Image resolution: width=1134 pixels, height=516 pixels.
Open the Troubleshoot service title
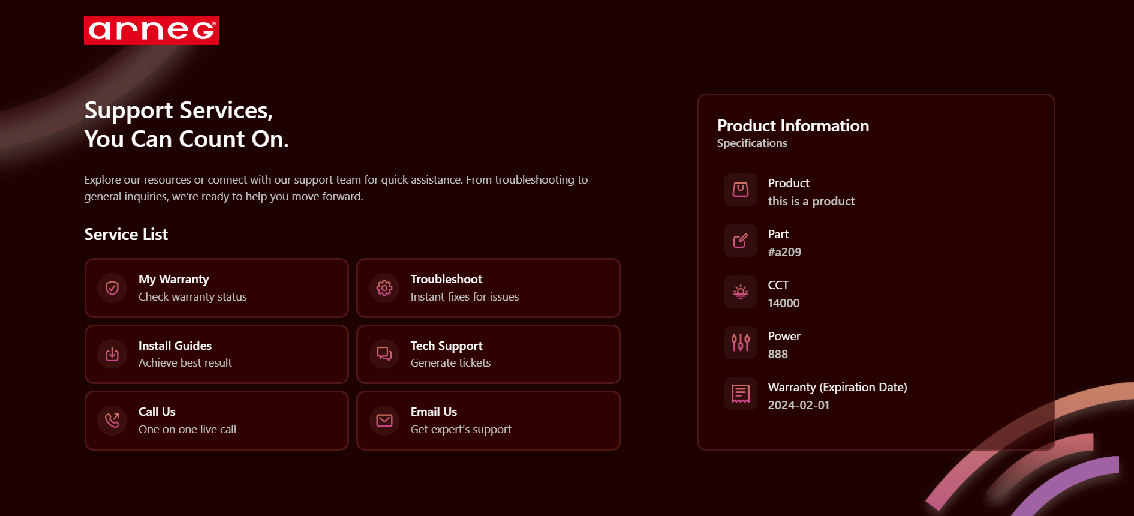tap(446, 279)
